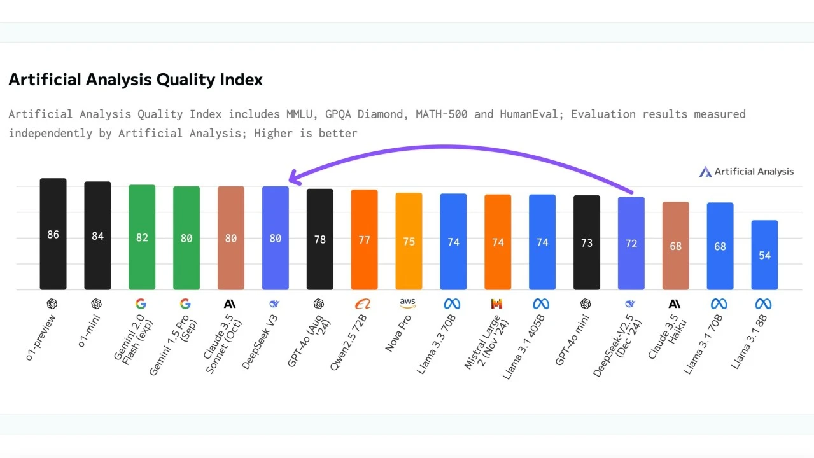
Task: Click the OpenAI logo under o1-preview
Action: click(52, 304)
